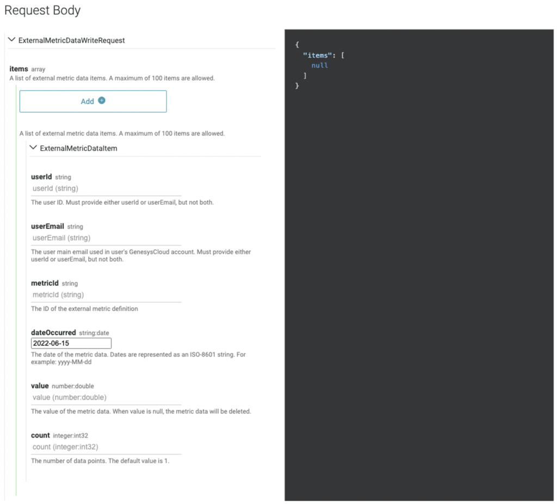Click the ExternalMetricDataWriteRequest heading text
Image resolution: width=557 pixels, height=504 pixels.
71,40
